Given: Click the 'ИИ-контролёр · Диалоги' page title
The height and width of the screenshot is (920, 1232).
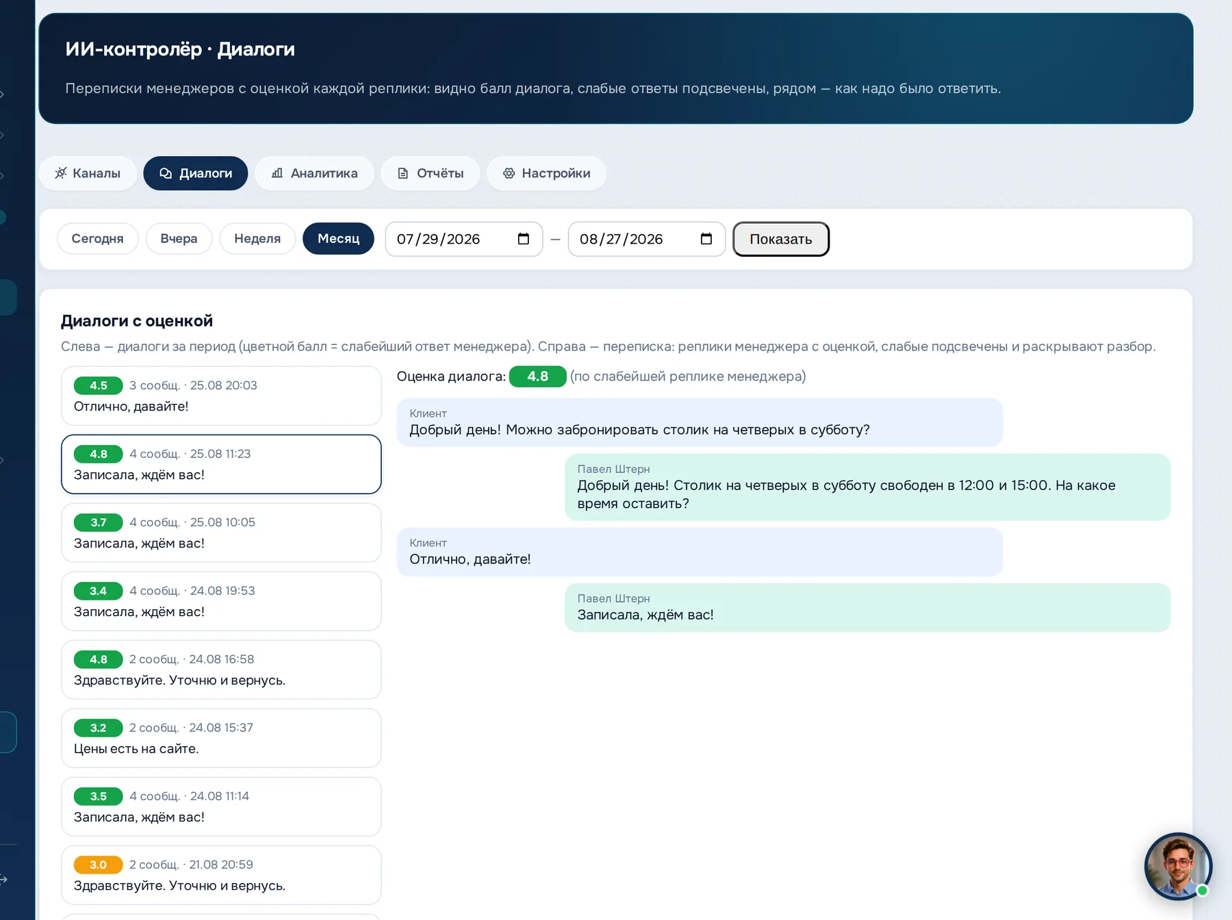Looking at the screenshot, I should pos(180,49).
